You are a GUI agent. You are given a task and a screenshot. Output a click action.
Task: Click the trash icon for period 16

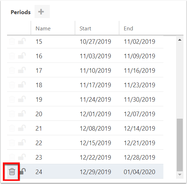pos(12,56)
